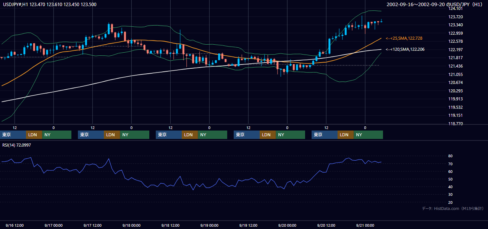Click the 122.959 price axis value

pyautogui.click(x=456, y=33)
